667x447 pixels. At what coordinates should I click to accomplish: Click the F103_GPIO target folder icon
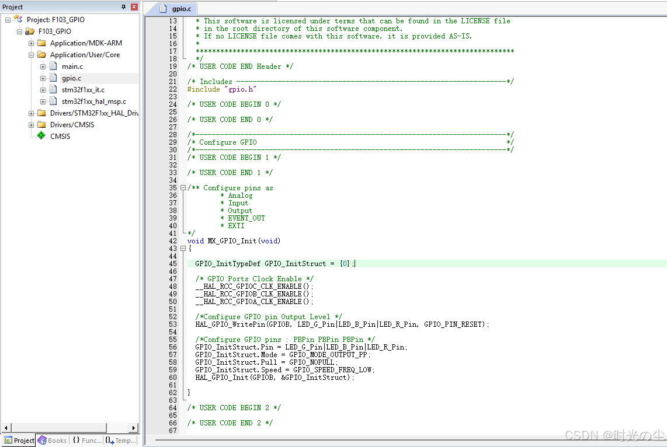click(30, 32)
